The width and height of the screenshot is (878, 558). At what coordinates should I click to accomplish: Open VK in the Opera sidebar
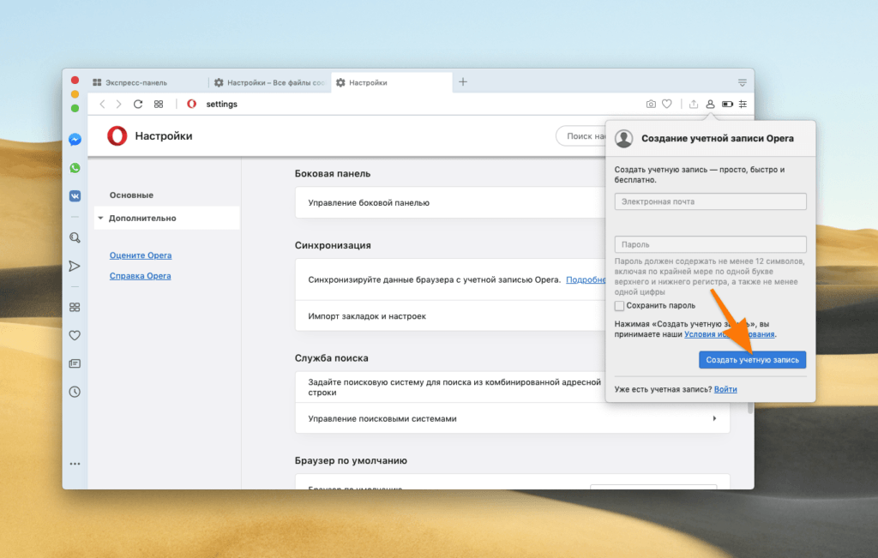[x=75, y=196]
